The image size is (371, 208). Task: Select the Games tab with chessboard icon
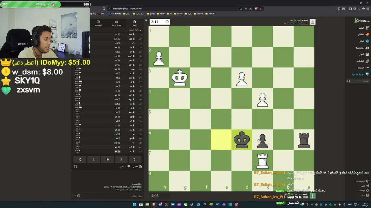[98, 23]
